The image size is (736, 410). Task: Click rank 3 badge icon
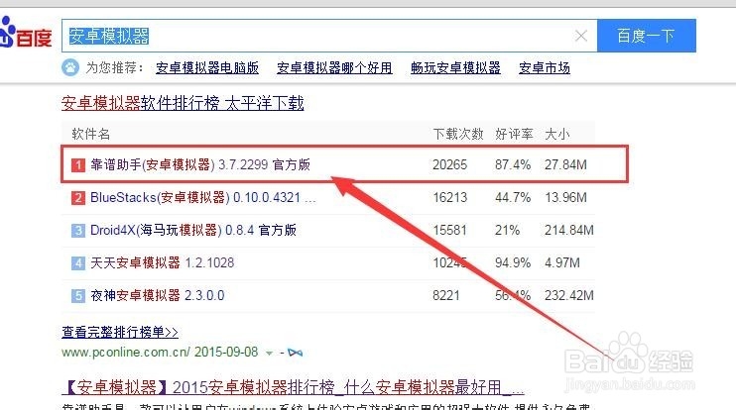coord(78,231)
